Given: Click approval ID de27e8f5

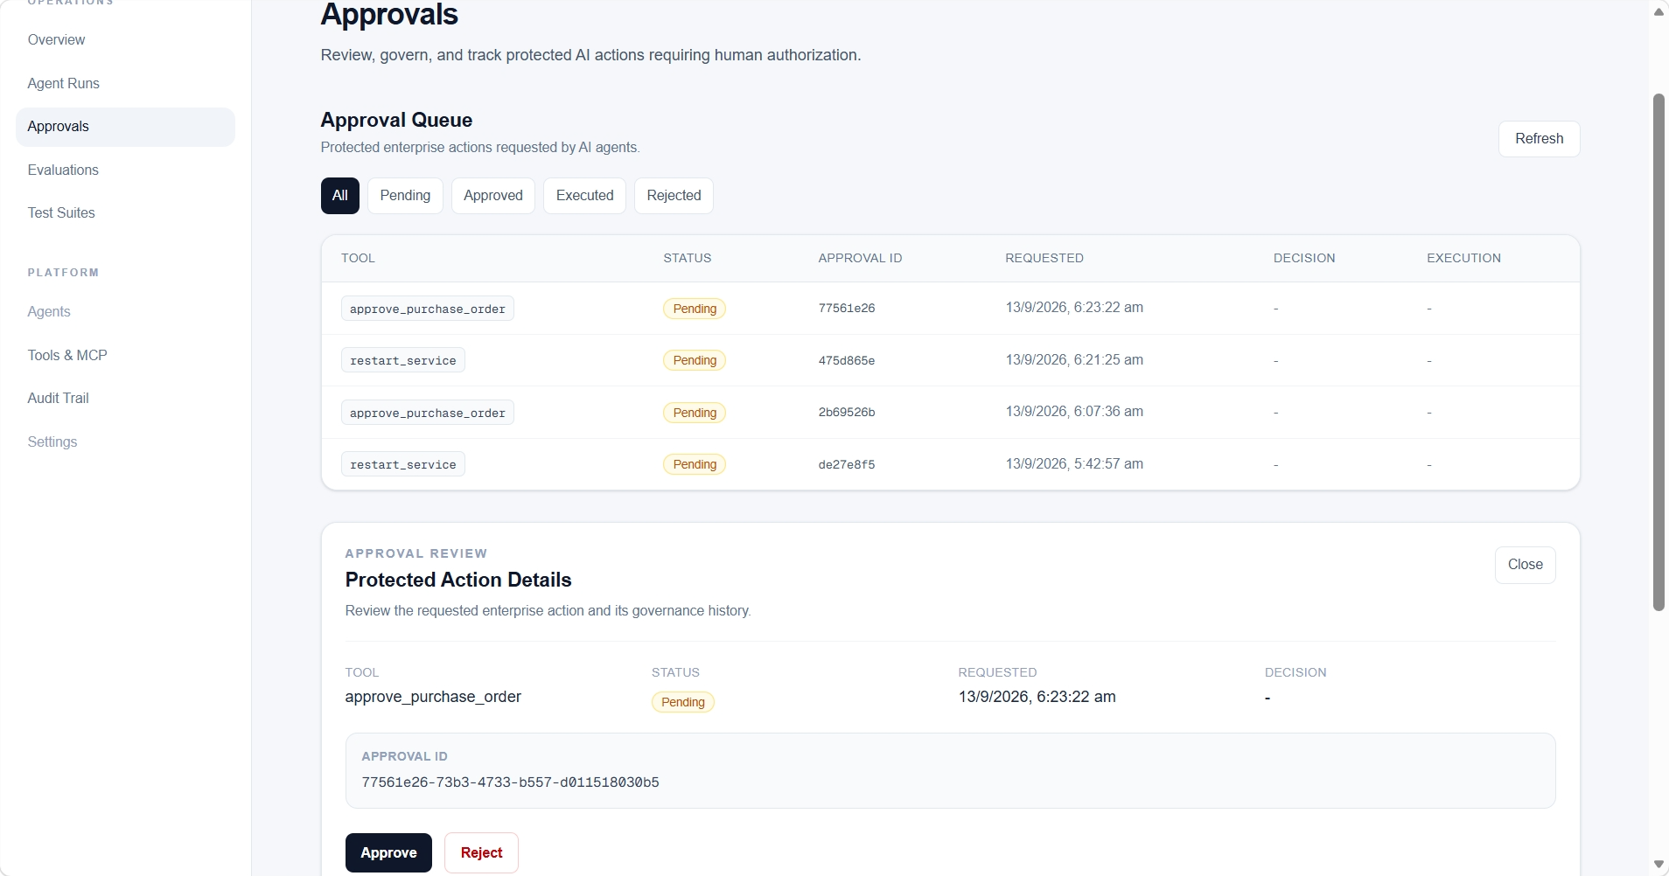Looking at the screenshot, I should click(846, 464).
